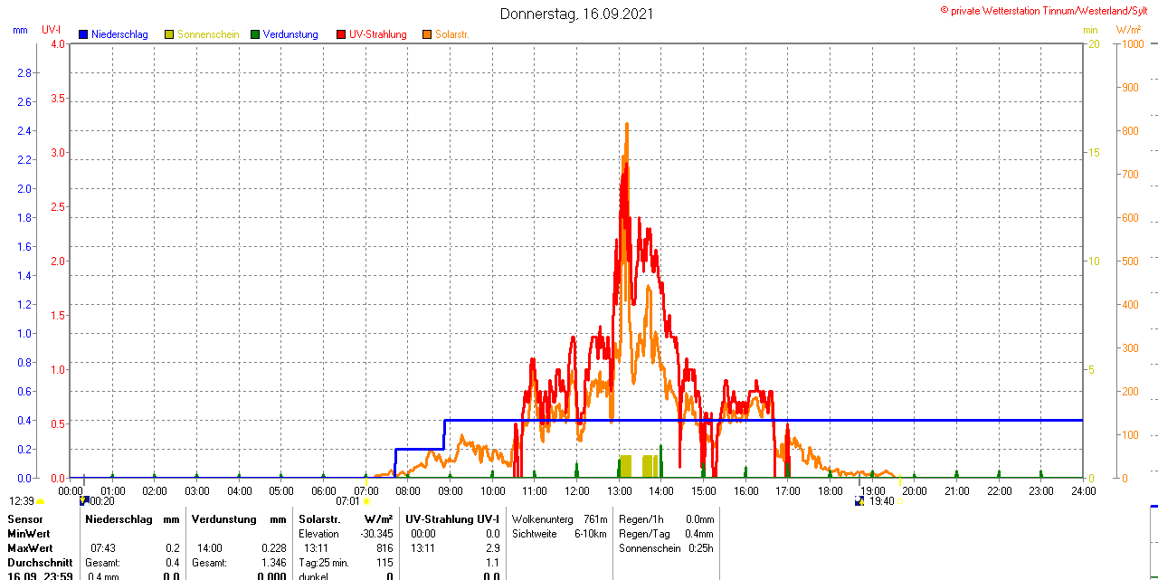Click the UV-I axis label at top left
Image resolution: width=1158 pixels, height=580 pixels.
[x=52, y=29]
